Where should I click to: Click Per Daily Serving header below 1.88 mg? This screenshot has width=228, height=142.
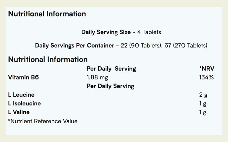point(110,86)
